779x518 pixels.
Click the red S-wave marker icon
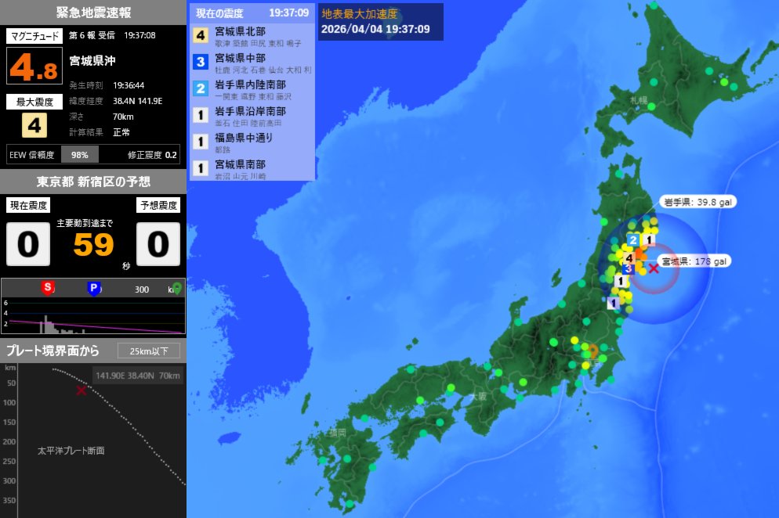pyautogui.click(x=47, y=288)
